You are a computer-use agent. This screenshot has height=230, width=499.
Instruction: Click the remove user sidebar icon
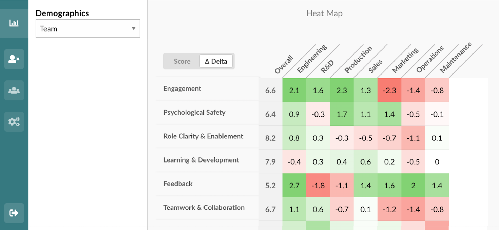(x=14, y=59)
